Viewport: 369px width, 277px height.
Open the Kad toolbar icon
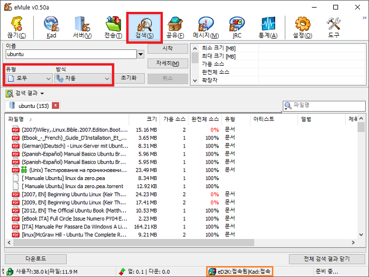click(51, 27)
